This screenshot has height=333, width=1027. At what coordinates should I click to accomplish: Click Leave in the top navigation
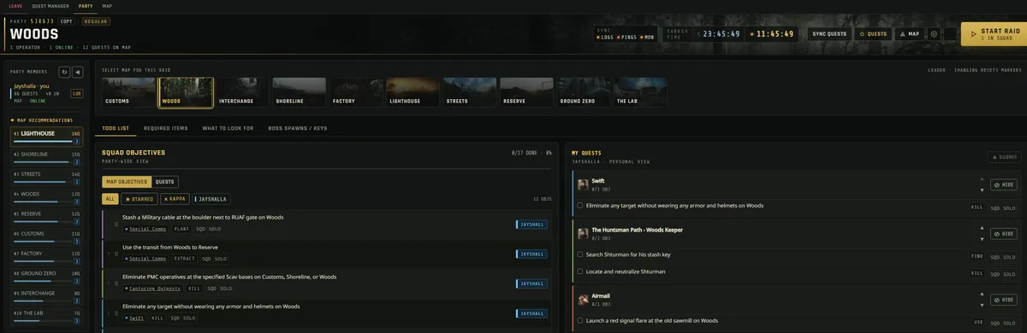(15, 6)
